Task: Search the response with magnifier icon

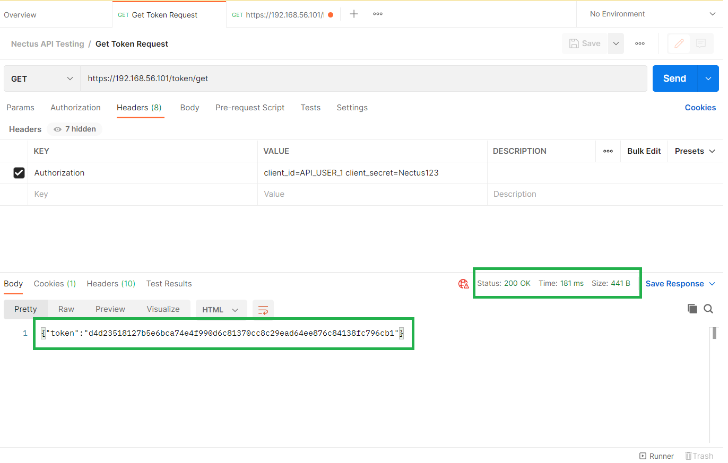Action: point(708,309)
